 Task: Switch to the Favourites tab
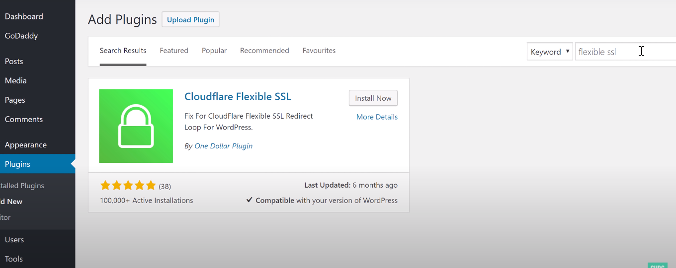point(319,51)
